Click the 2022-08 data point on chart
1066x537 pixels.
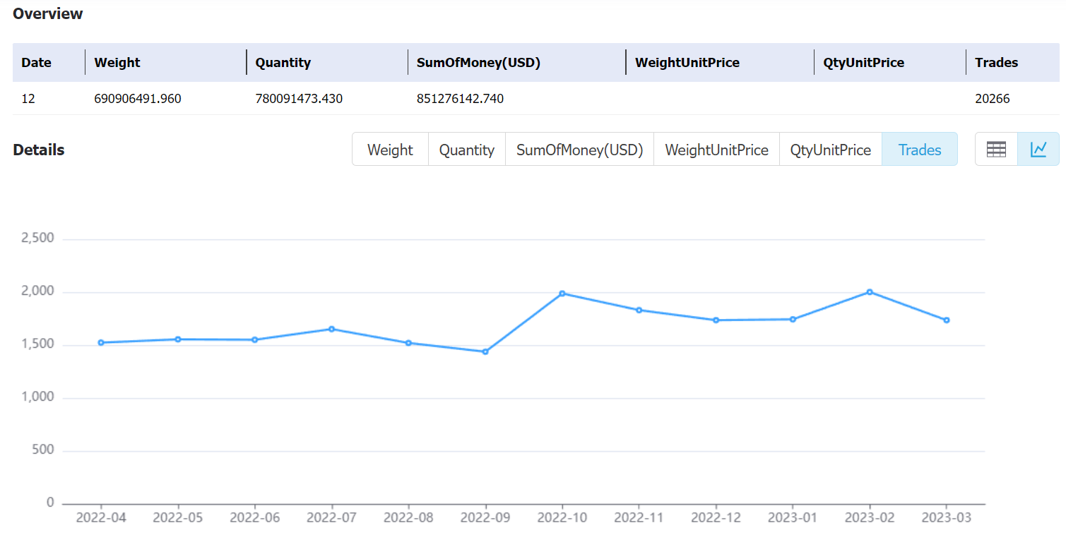[x=408, y=343]
